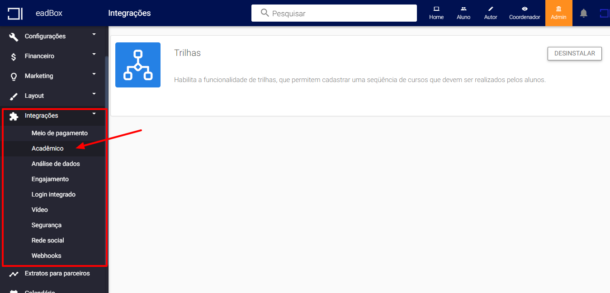
Task: Click the Layout brush icon
Action: point(14,96)
